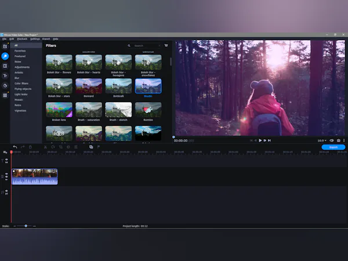Open the Transitions tab in sidebar

pyautogui.click(x=5, y=66)
